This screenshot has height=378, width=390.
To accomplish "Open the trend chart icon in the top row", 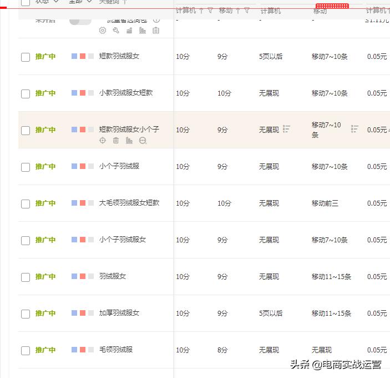I will [x=129, y=31].
